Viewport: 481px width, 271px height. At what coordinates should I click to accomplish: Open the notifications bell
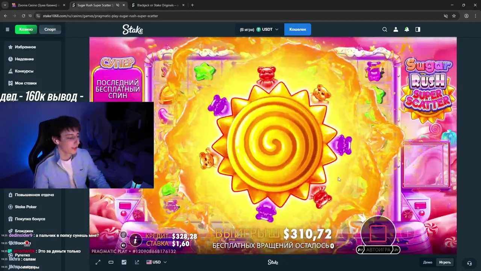pyautogui.click(x=407, y=29)
